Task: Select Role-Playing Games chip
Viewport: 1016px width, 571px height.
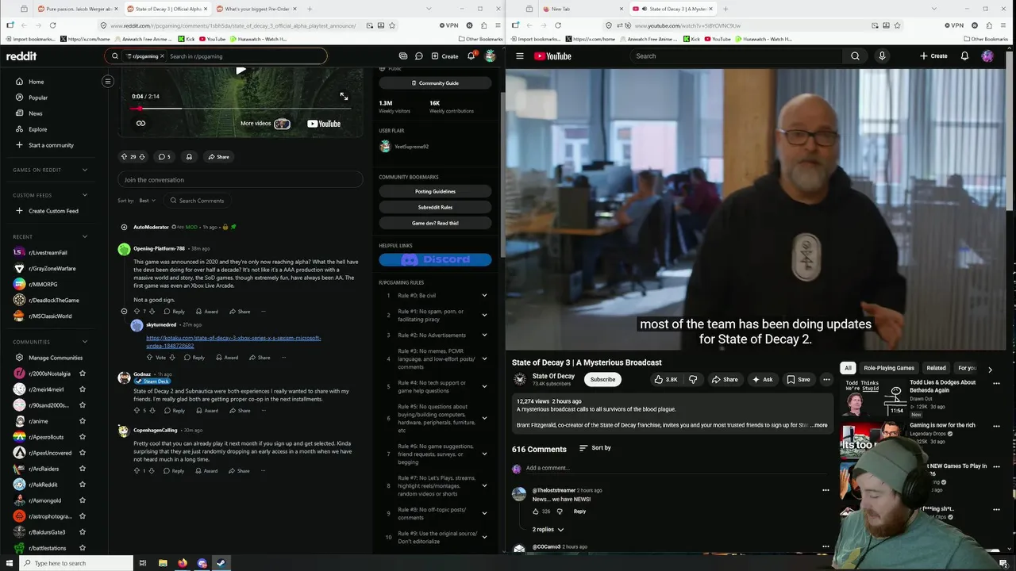Action: click(889, 368)
